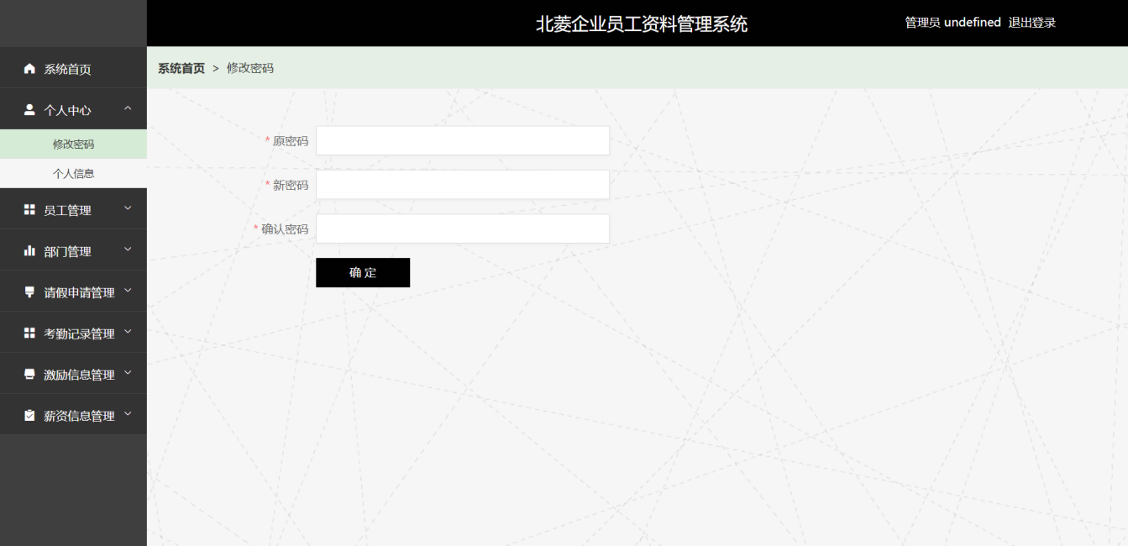Expand the 薪资信息管理 chevron
Image resolution: width=1128 pixels, height=546 pixels.
tap(128, 414)
